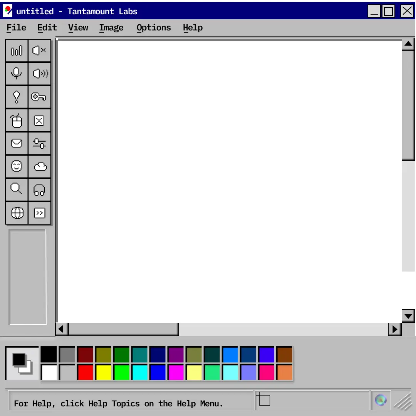Select the light bulb tool
The height and width of the screenshot is (416, 416).
point(17,97)
